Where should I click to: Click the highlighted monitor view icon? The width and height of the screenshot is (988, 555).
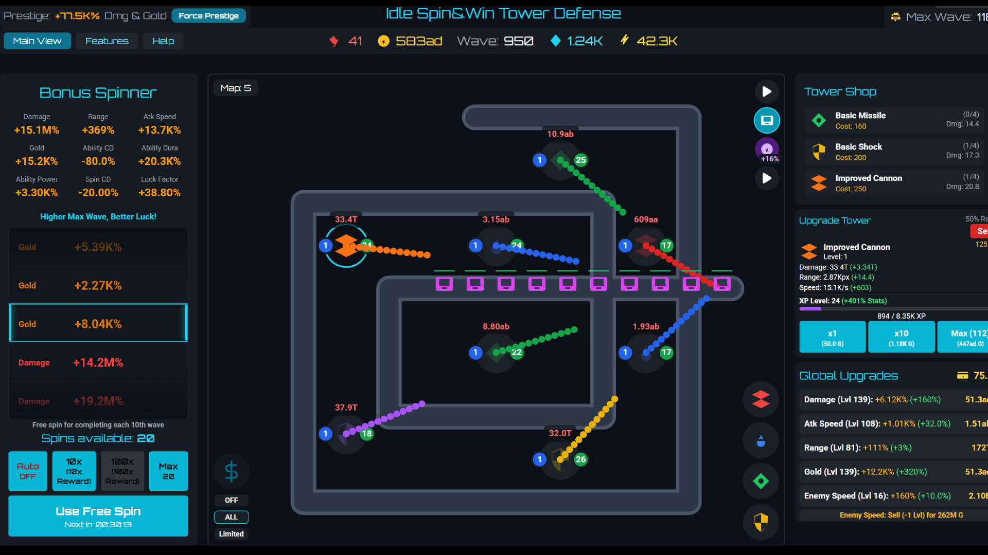(767, 120)
